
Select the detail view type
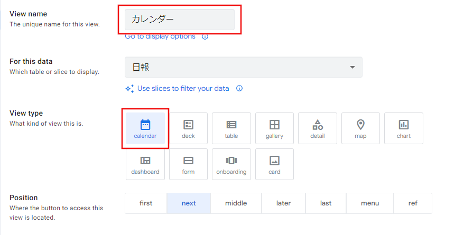(317, 128)
